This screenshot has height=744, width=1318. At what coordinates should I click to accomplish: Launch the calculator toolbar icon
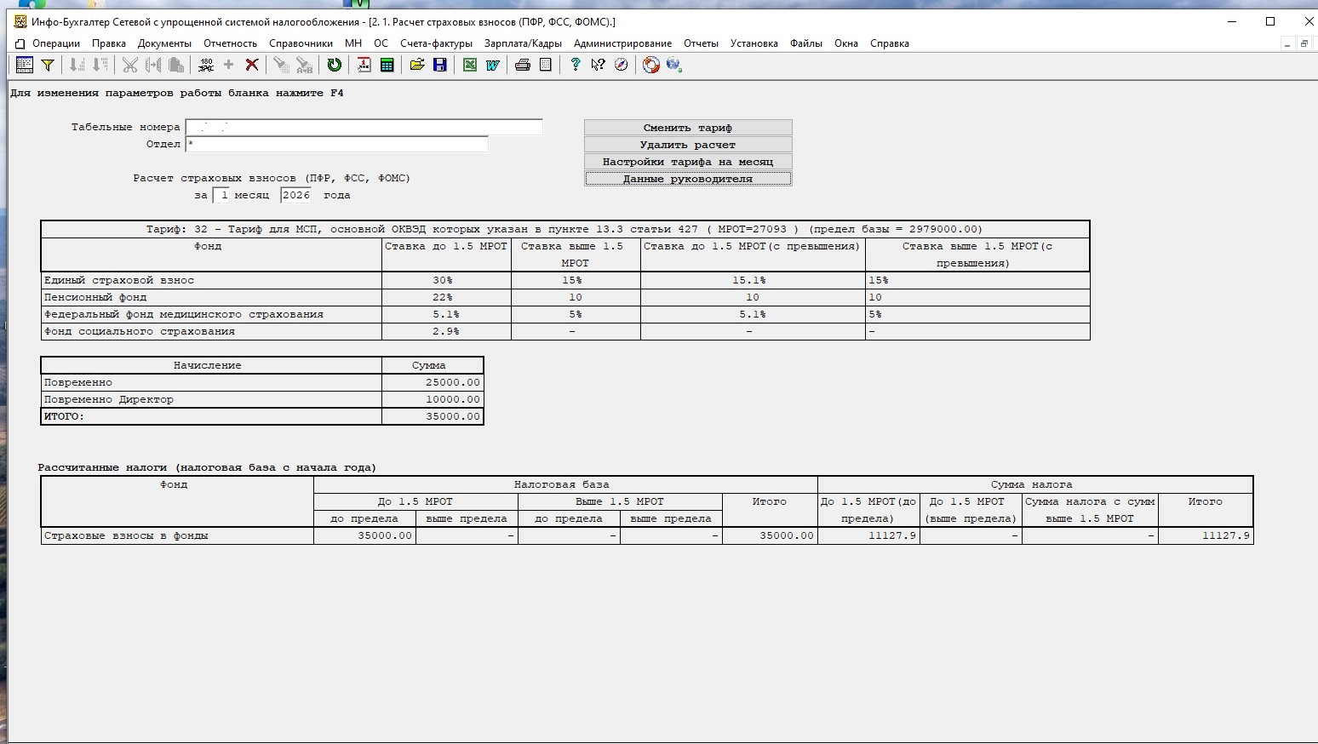(387, 65)
